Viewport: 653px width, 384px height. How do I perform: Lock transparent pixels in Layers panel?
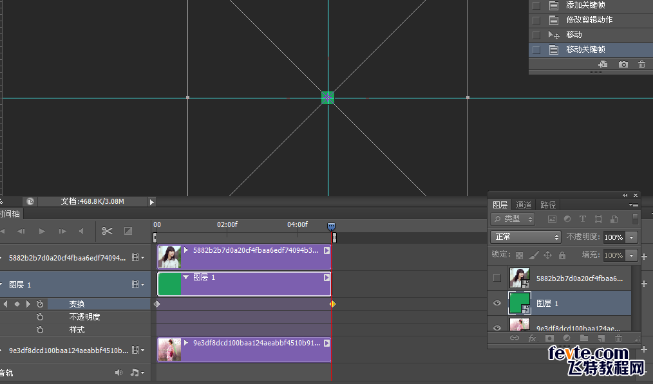point(519,255)
